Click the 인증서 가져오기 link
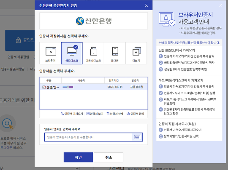Screen dimensions: 228x170 [x=72, y=114]
